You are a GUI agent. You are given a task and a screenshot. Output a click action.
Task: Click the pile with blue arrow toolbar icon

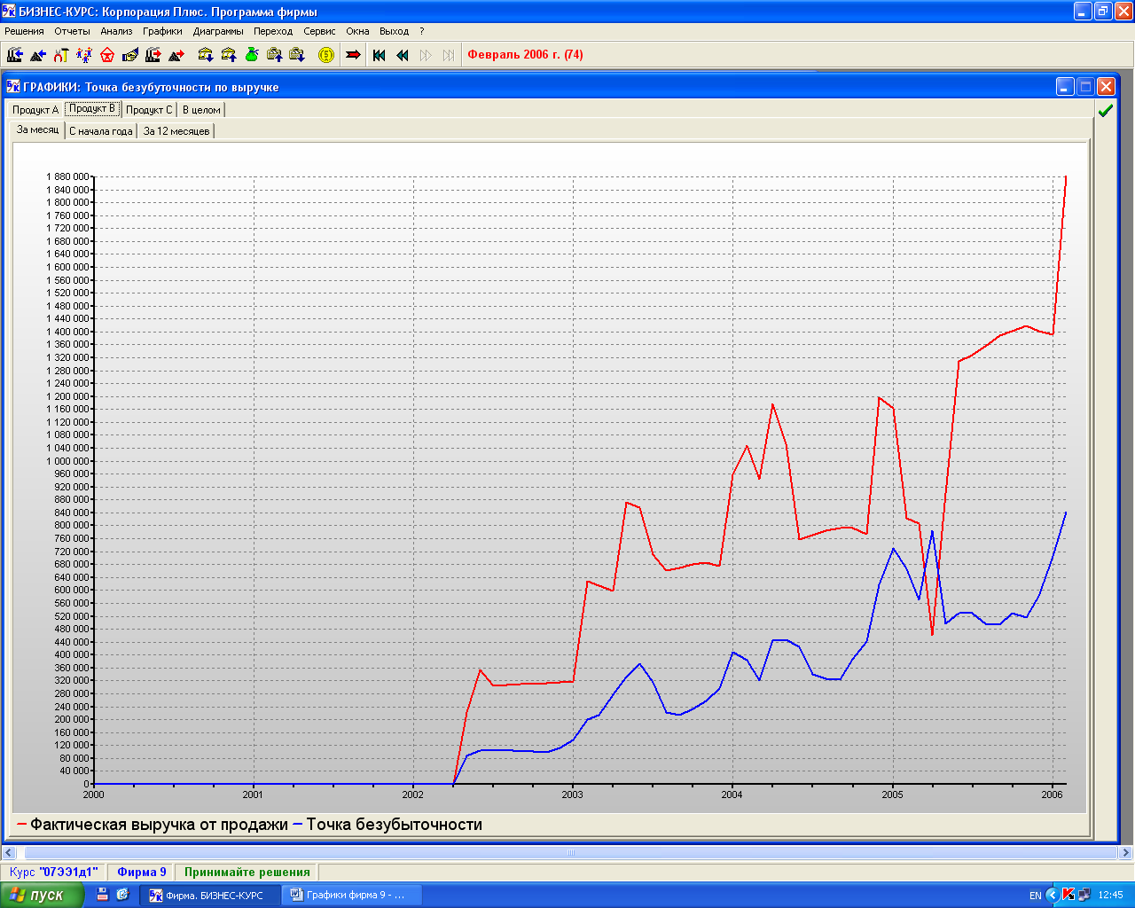coord(38,55)
